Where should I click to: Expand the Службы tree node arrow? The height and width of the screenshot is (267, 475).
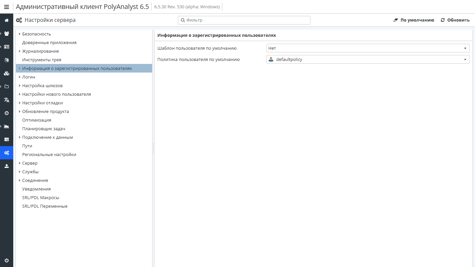tap(20, 172)
